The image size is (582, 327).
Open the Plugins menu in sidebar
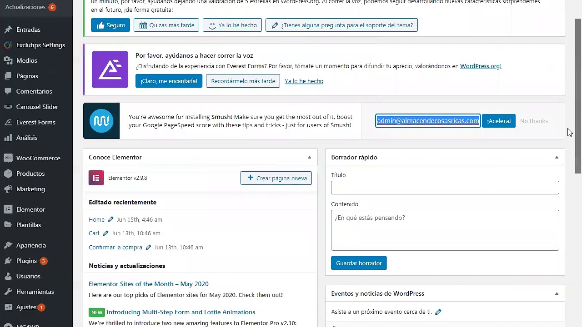point(26,261)
